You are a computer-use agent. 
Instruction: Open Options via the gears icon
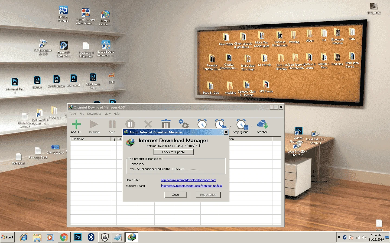coord(184,124)
